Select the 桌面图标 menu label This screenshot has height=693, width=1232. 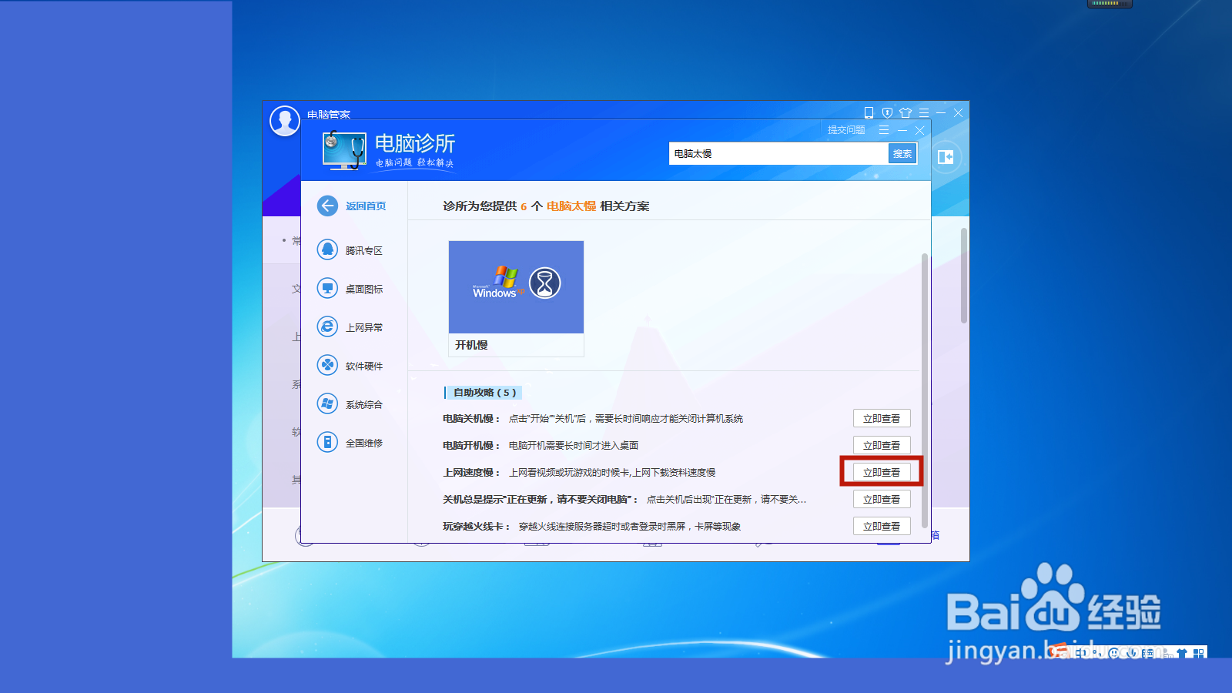(364, 290)
